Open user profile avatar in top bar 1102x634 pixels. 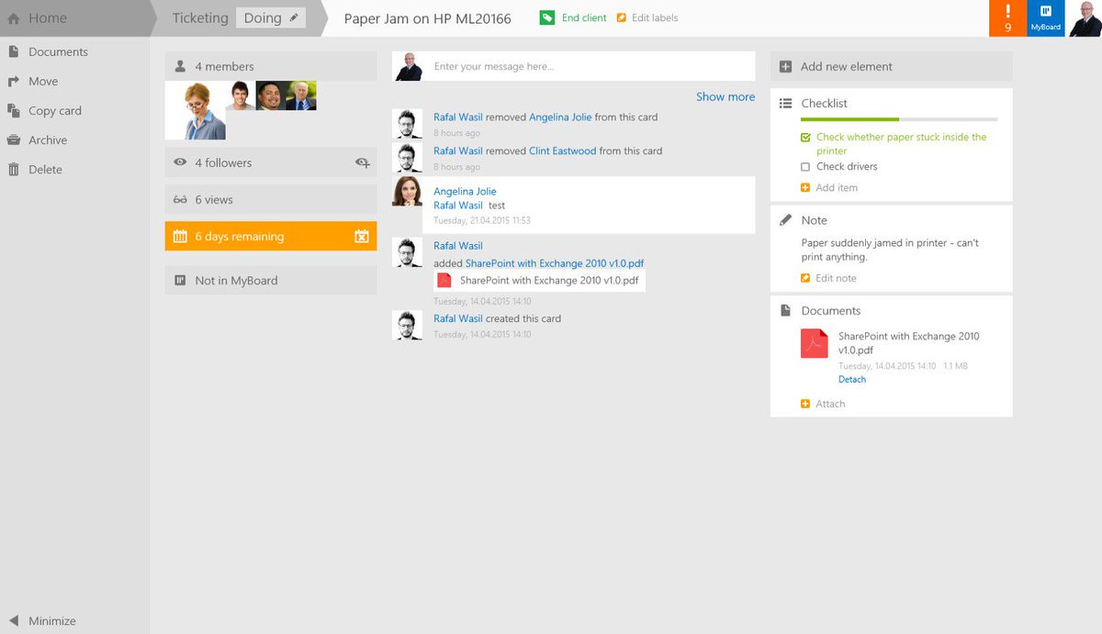(x=1084, y=18)
